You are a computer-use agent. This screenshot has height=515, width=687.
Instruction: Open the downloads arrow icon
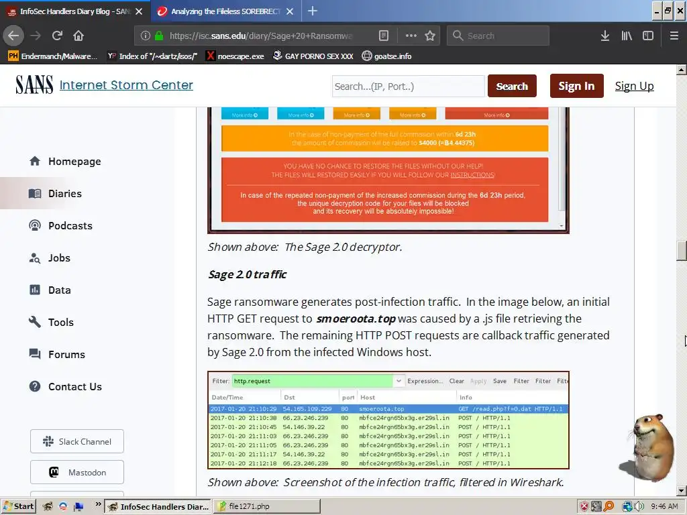pyautogui.click(x=605, y=36)
